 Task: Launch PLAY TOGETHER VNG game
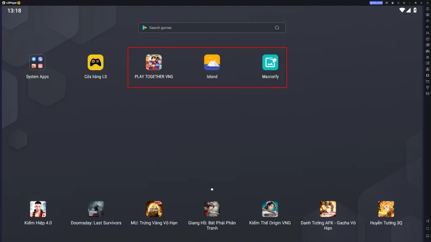point(154,63)
